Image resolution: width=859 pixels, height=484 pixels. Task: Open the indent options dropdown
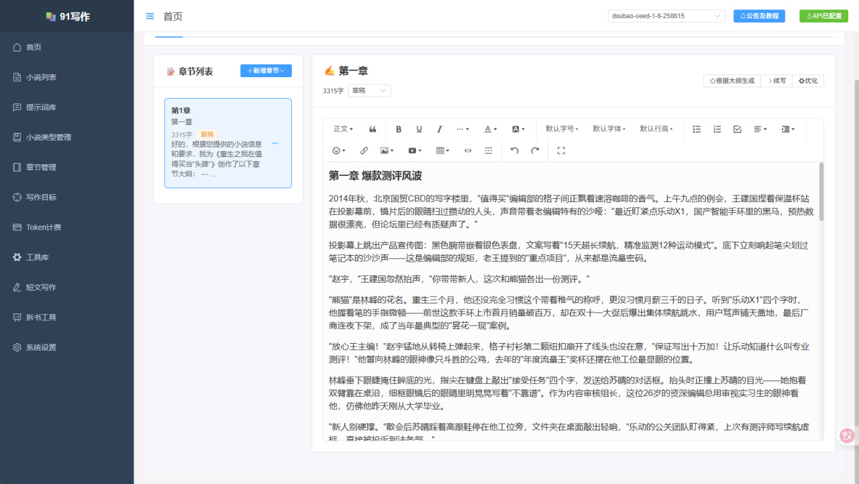787,129
